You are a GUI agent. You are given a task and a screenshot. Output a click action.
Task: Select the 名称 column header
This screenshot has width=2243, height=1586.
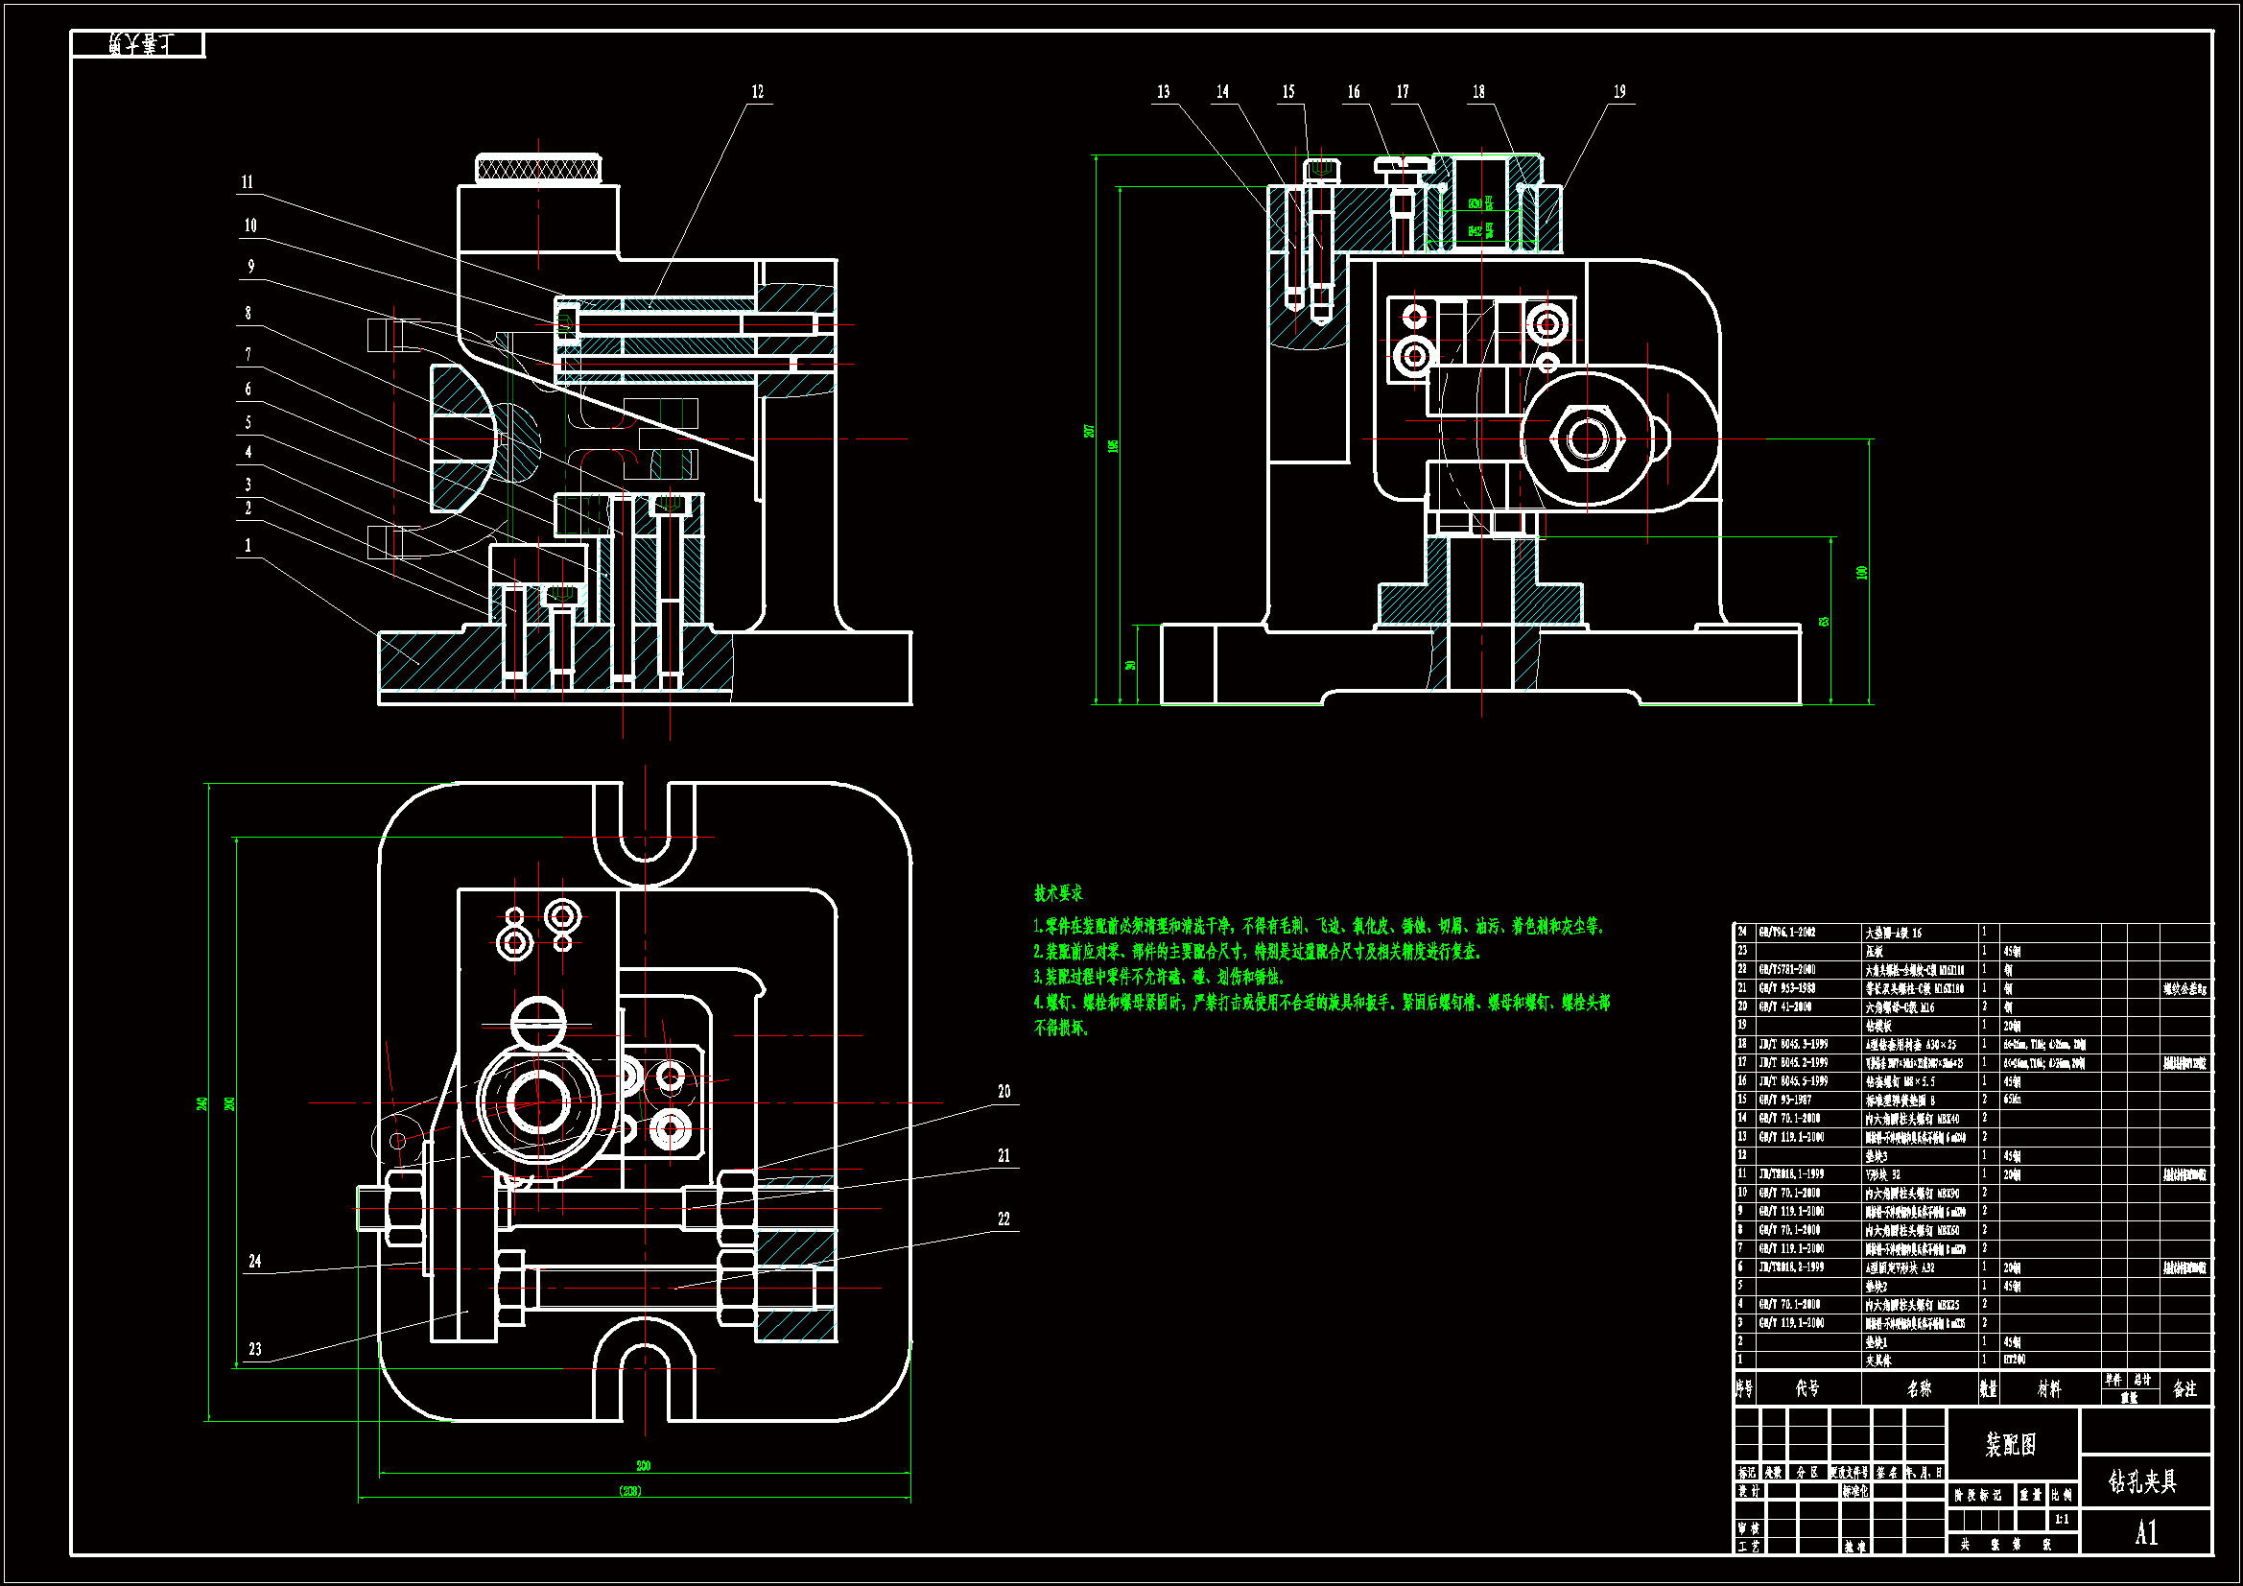coord(1919,1388)
